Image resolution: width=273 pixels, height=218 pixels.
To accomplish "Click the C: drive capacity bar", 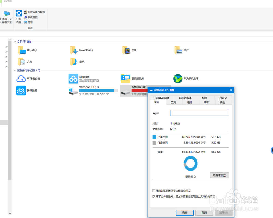I will pos(98,90).
